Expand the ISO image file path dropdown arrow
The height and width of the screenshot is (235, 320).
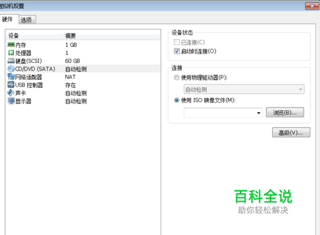259,113
